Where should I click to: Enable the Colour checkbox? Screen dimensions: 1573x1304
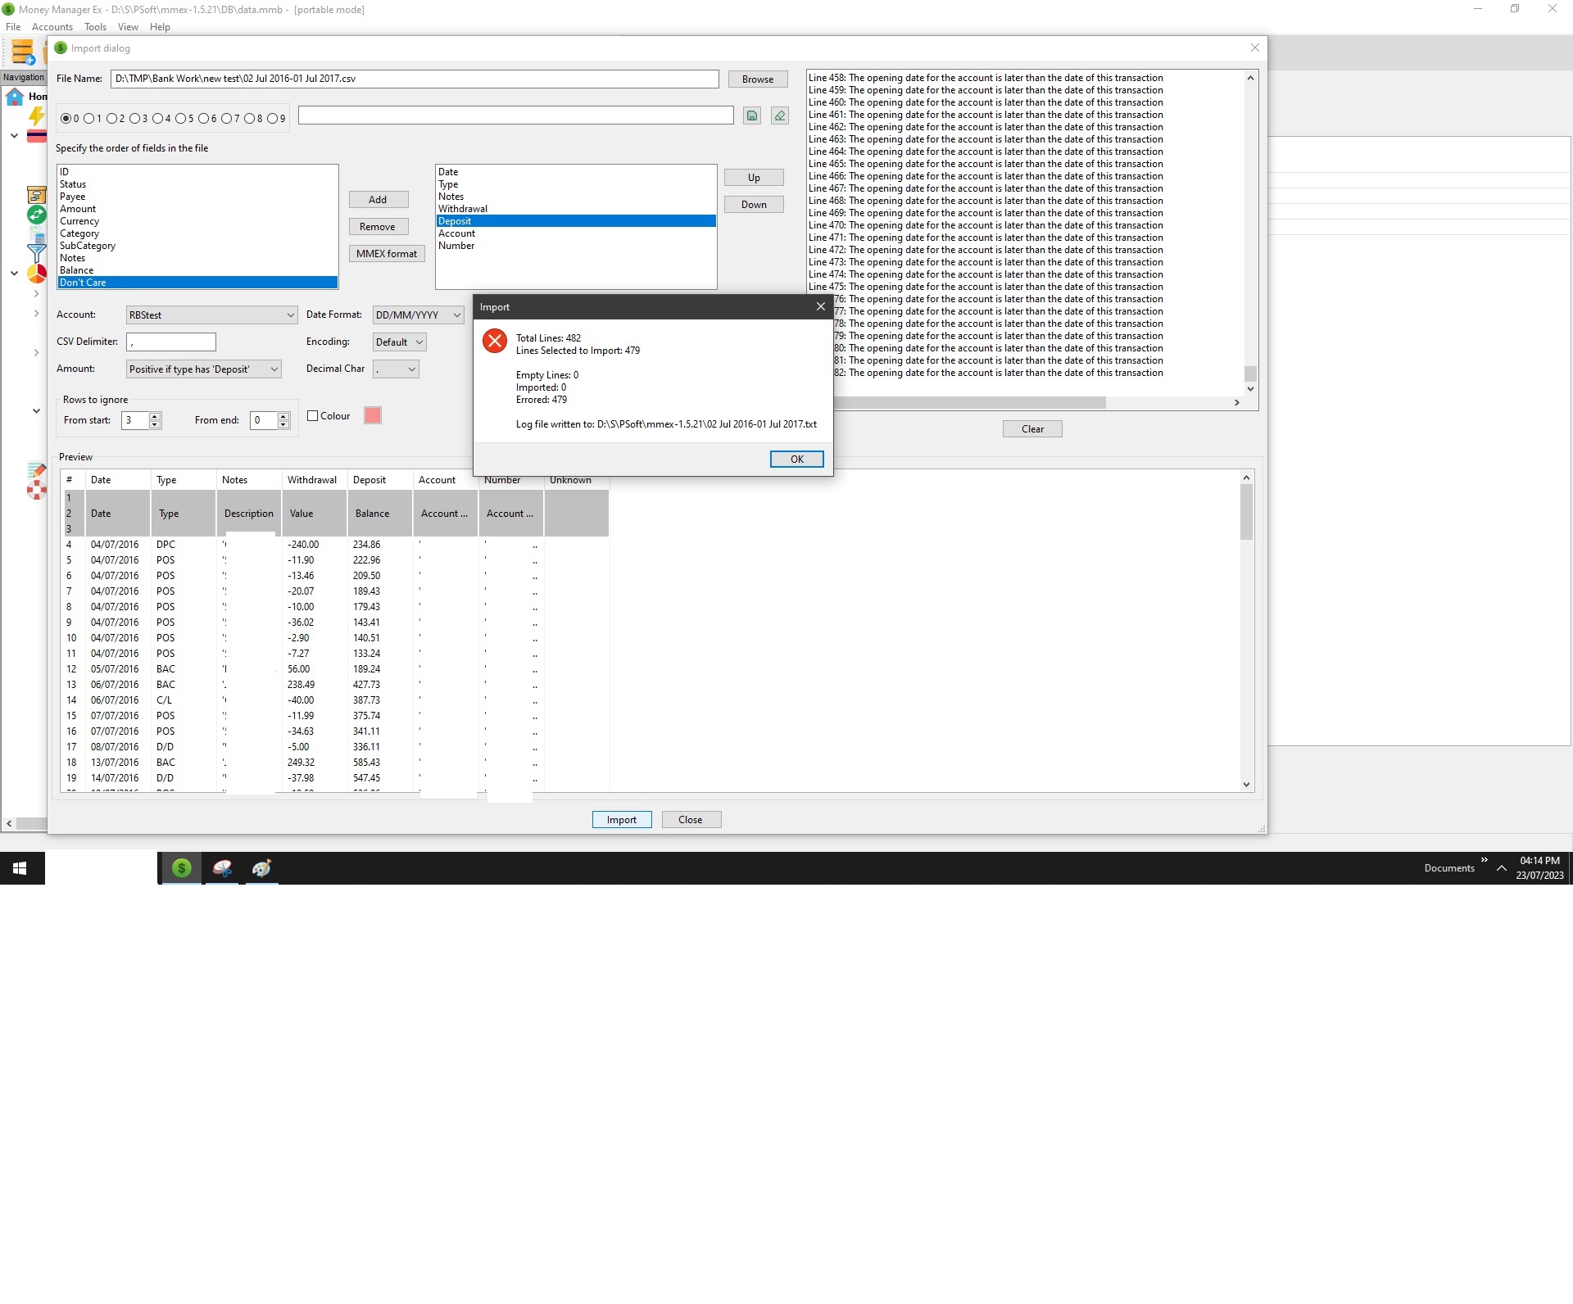click(x=313, y=415)
